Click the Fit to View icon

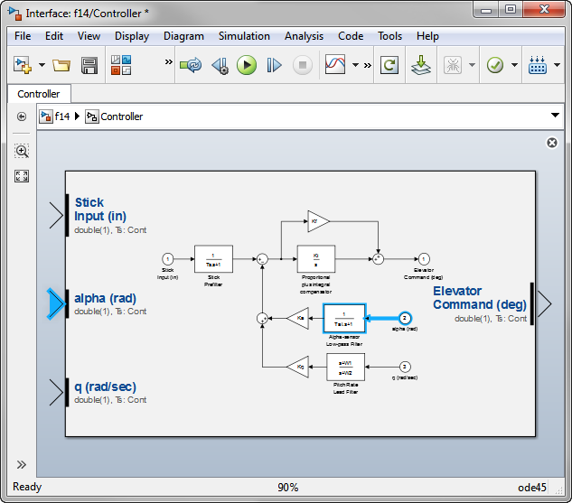tap(22, 176)
